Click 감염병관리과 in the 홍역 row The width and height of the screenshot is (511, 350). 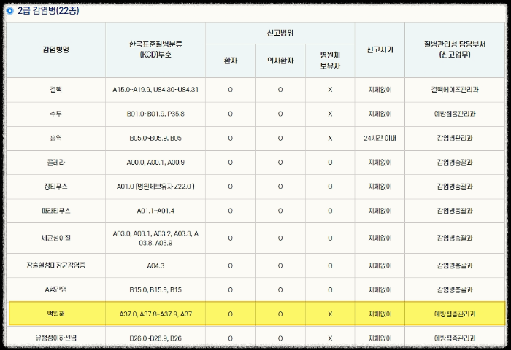tap(455, 138)
